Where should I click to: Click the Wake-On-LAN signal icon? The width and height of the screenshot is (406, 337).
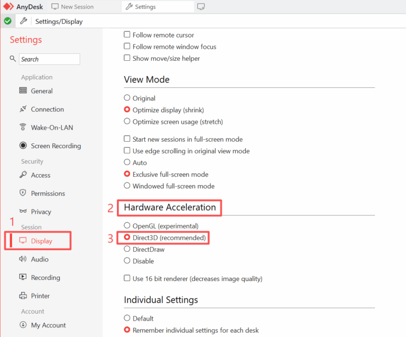point(23,127)
